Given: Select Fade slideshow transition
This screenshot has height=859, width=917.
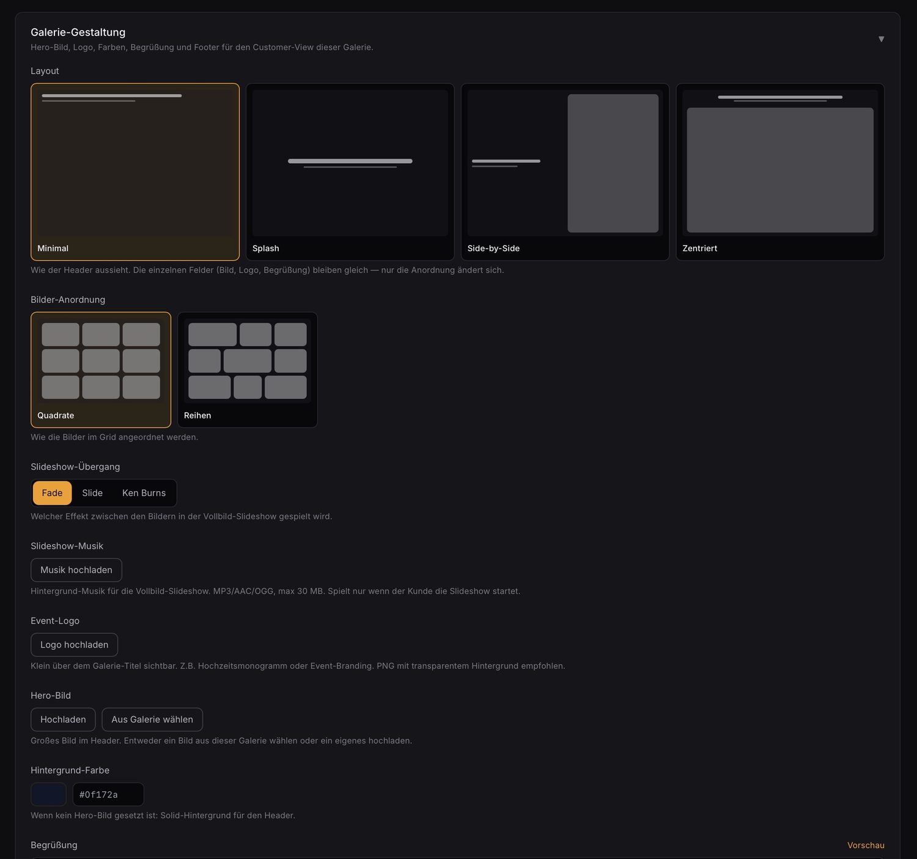Looking at the screenshot, I should coord(52,493).
